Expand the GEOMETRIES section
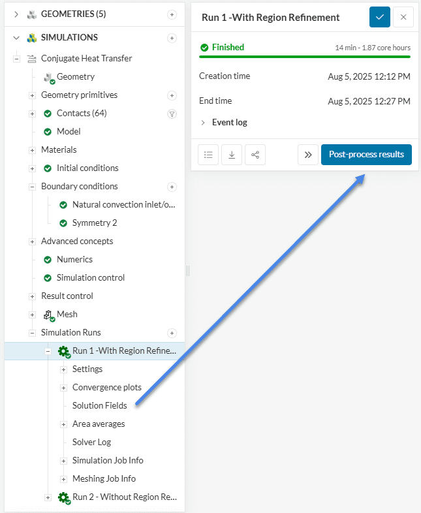This screenshot has width=421, height=513. (16, 14)
